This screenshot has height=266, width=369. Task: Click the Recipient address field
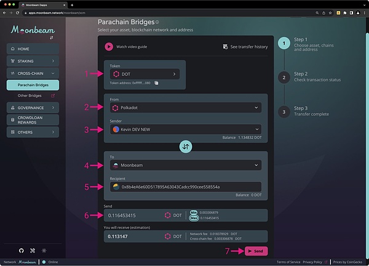click(184, 187)
